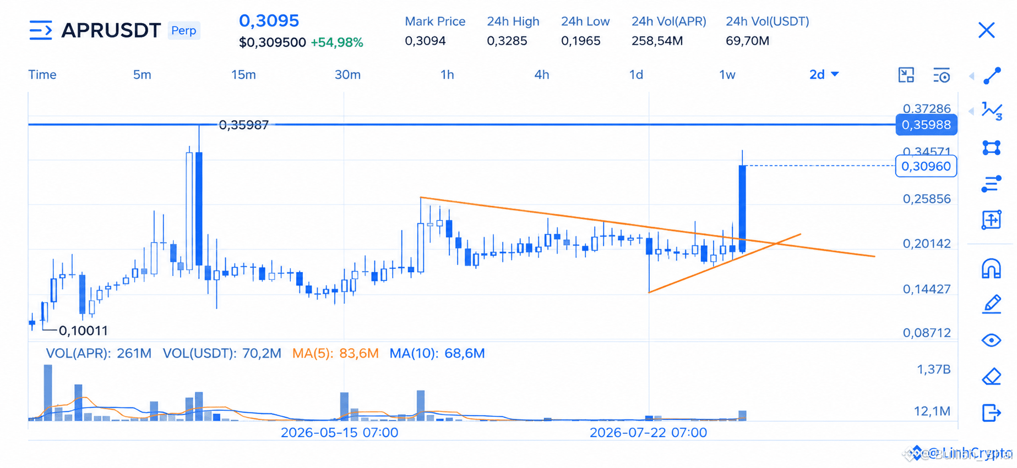The height and width of the screenshot is (468, 1017).
Task: Click the 24h Vol(USDT) value 69,70M
Action: pos(747,41)
